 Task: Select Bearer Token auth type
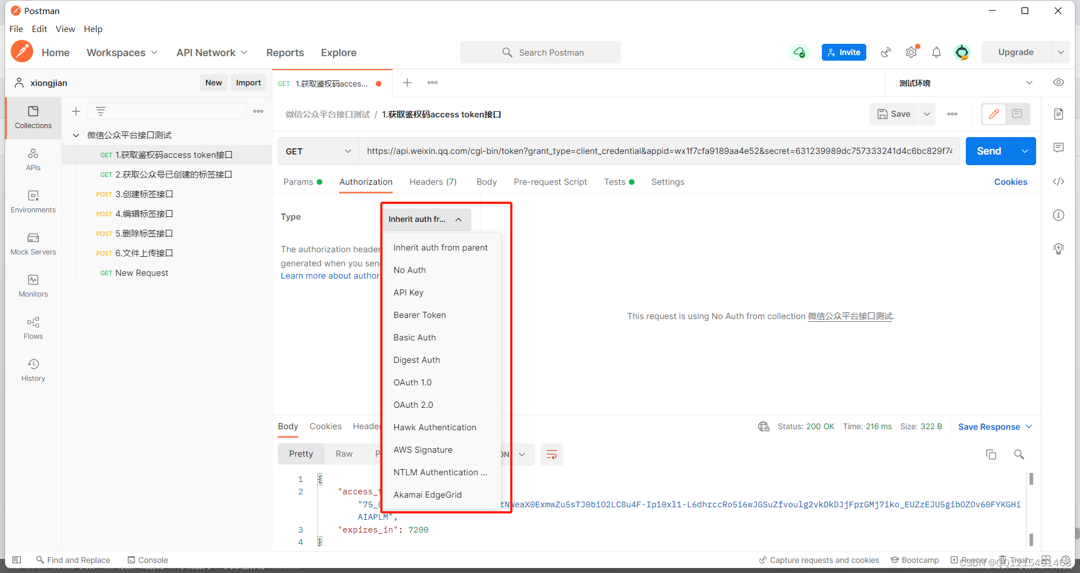tap(420, 315)
